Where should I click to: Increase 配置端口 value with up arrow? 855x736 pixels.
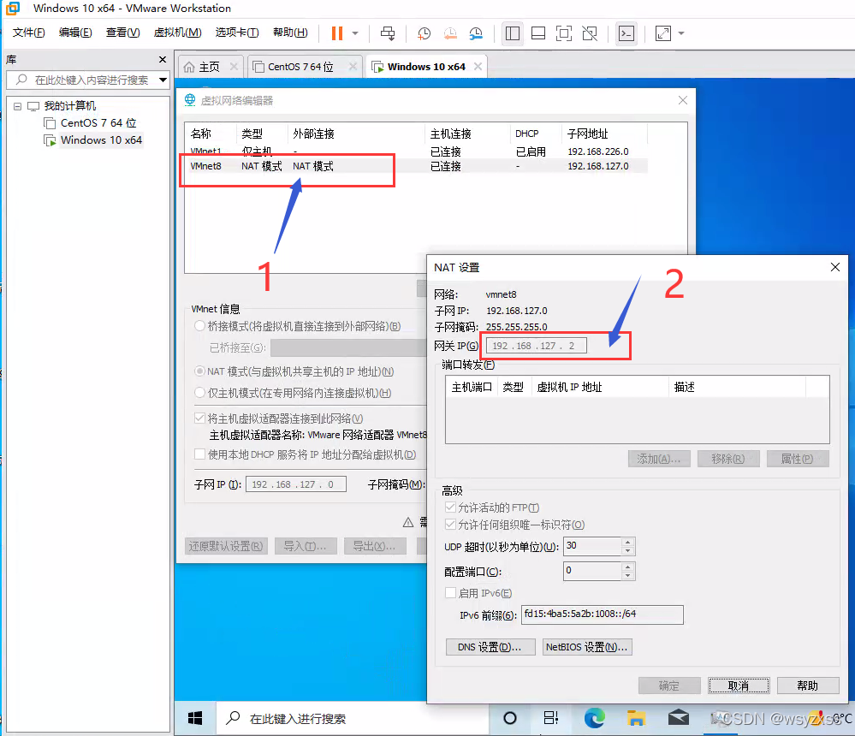[x=628, y=567]
